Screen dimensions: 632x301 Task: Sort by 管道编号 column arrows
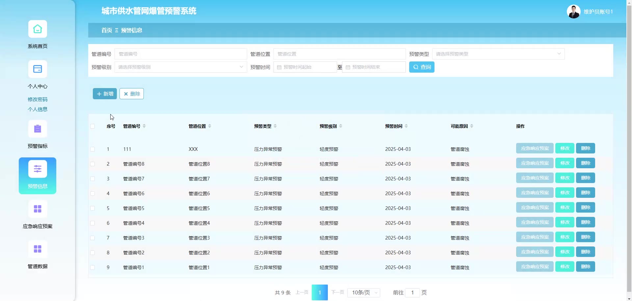coord(144,126)
